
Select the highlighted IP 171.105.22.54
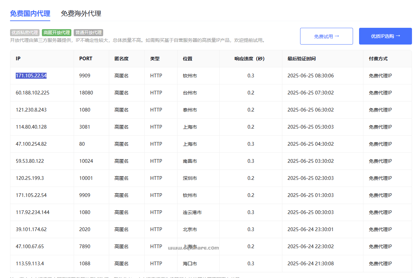pos(31,75)
